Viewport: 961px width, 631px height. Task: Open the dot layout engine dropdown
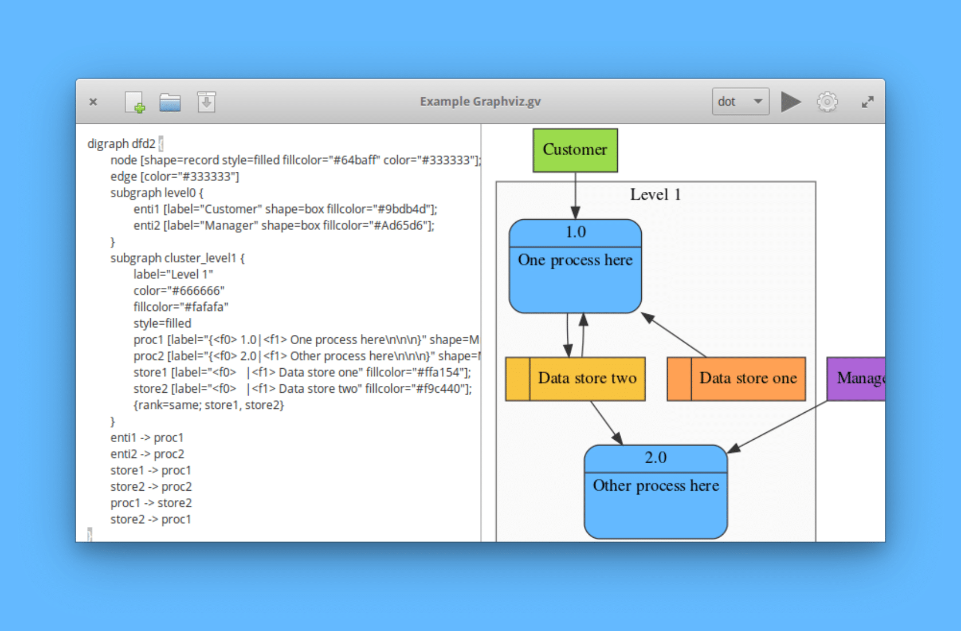(x=740, y=101)
